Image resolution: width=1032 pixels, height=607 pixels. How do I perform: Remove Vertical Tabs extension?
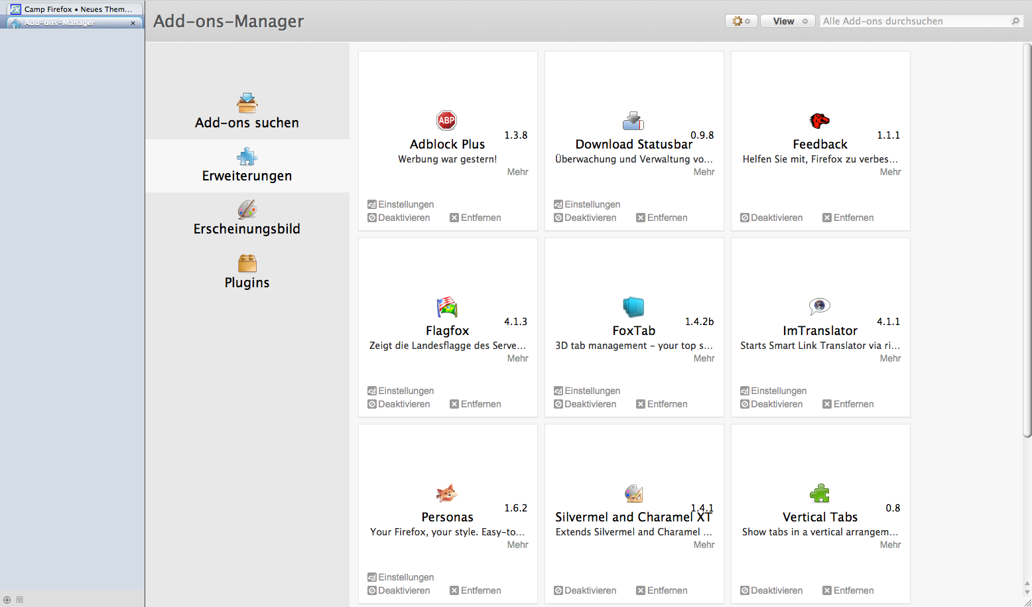(x=848, y=590)
